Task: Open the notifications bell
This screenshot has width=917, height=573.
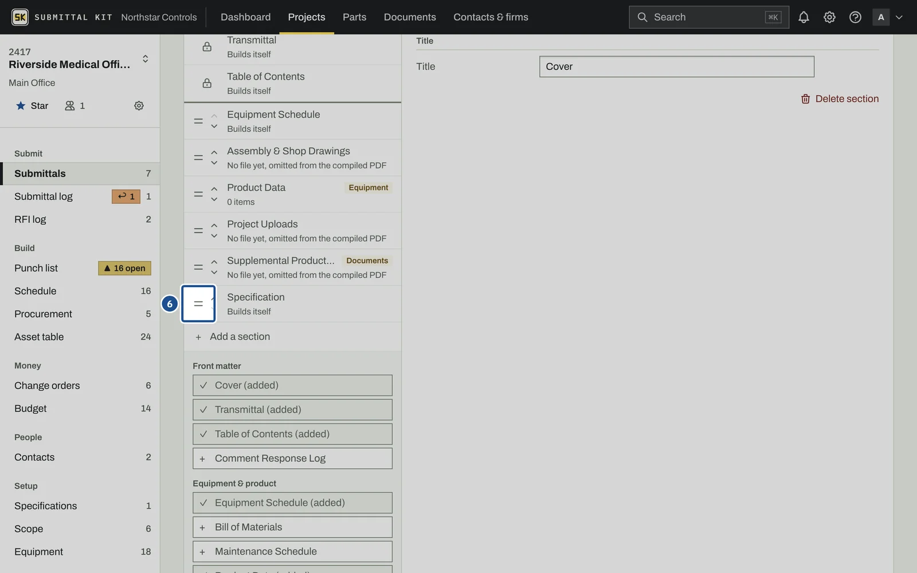Action: coord(804,17)
